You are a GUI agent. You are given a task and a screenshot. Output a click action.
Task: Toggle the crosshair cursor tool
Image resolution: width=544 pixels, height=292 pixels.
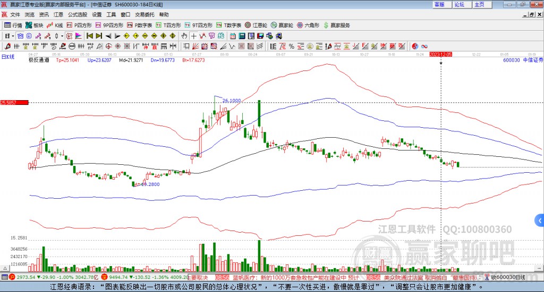point(193,36)
